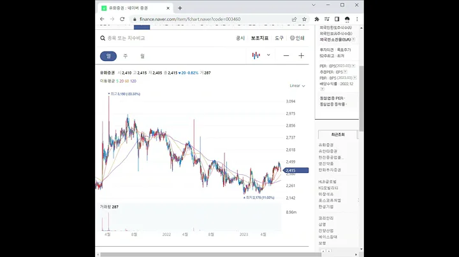Viewport: 459px width, 257px height.
Task: Open the Chrome extensions puzzle icon
Action: [317, 19]
